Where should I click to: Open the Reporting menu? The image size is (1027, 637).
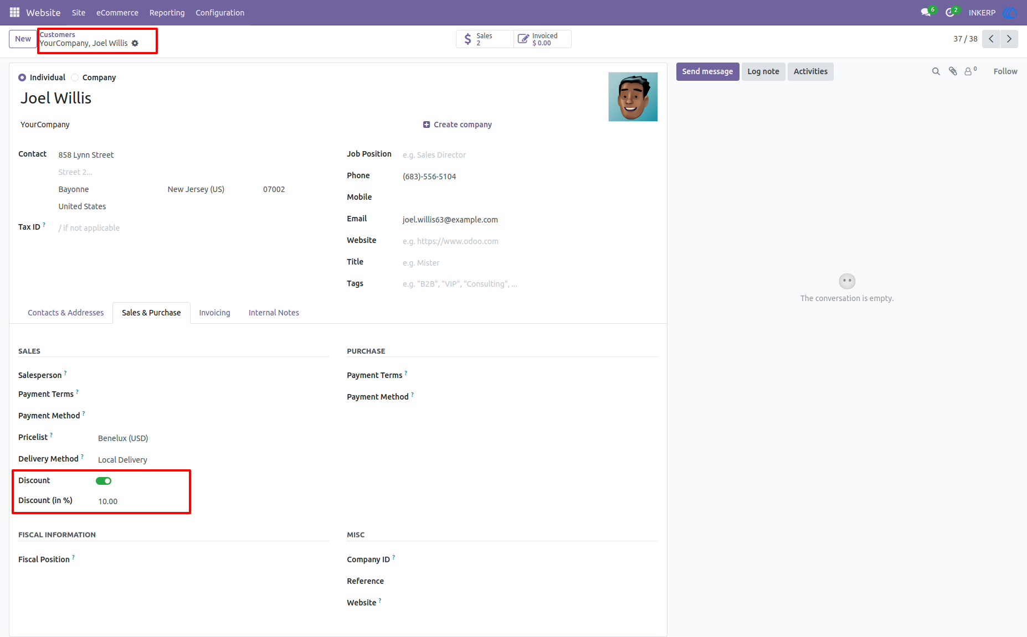tap(167, 13)
